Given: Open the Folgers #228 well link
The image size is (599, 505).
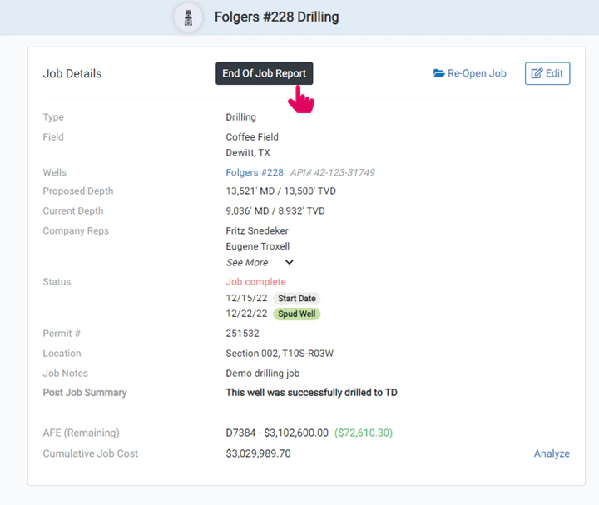Looking at the screenshot, I should pos(255,173).
